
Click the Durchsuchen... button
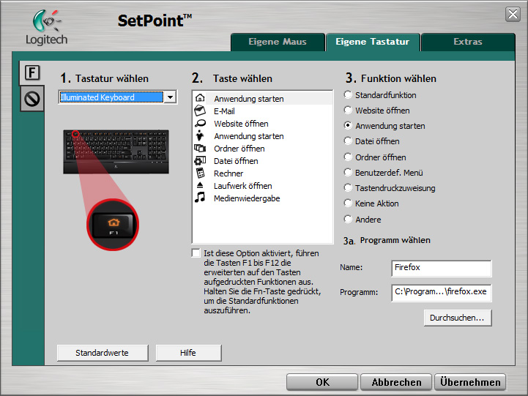coord(457,318)
